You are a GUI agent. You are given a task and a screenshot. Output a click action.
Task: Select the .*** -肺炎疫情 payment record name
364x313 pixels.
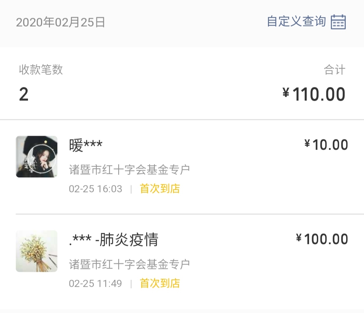[114, 240]
